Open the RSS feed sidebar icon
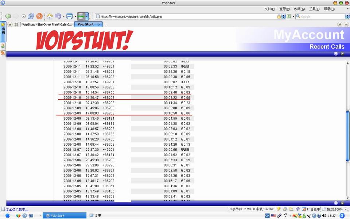This screenshot has width=350, height=219. click(3, 53)
